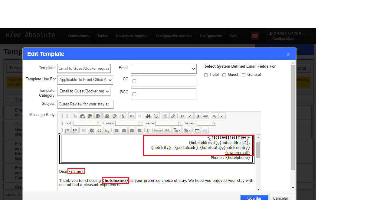Click the spell check icon
The width and height of the screenshot is (367, 200).
[114, 116]
